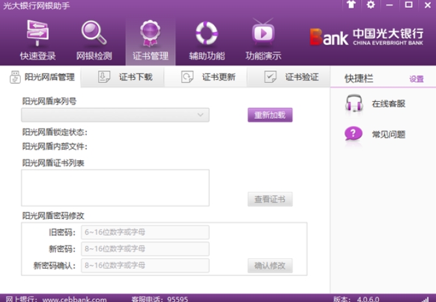Click the 阳光网盾锁定状态 label
This screenshot has width=436, height=302.
tap(55, 132)
